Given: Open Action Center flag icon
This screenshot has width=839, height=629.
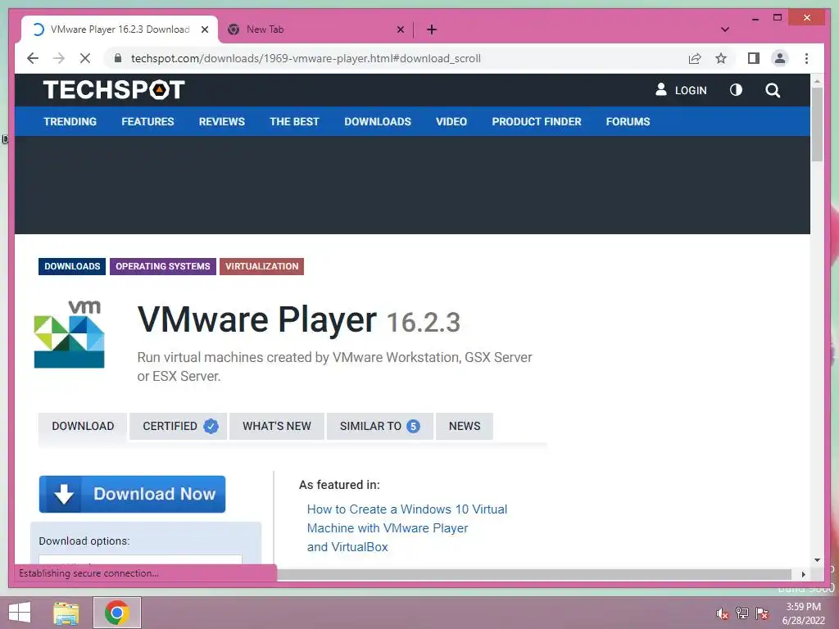Looking at the screenshot, I should pos(762,613).
